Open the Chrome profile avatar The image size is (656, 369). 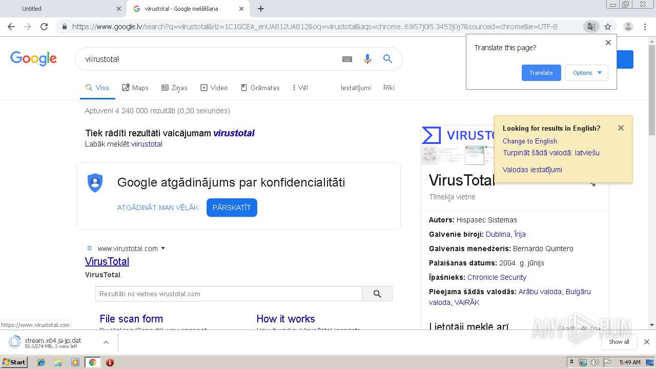[x=628, y=27]
